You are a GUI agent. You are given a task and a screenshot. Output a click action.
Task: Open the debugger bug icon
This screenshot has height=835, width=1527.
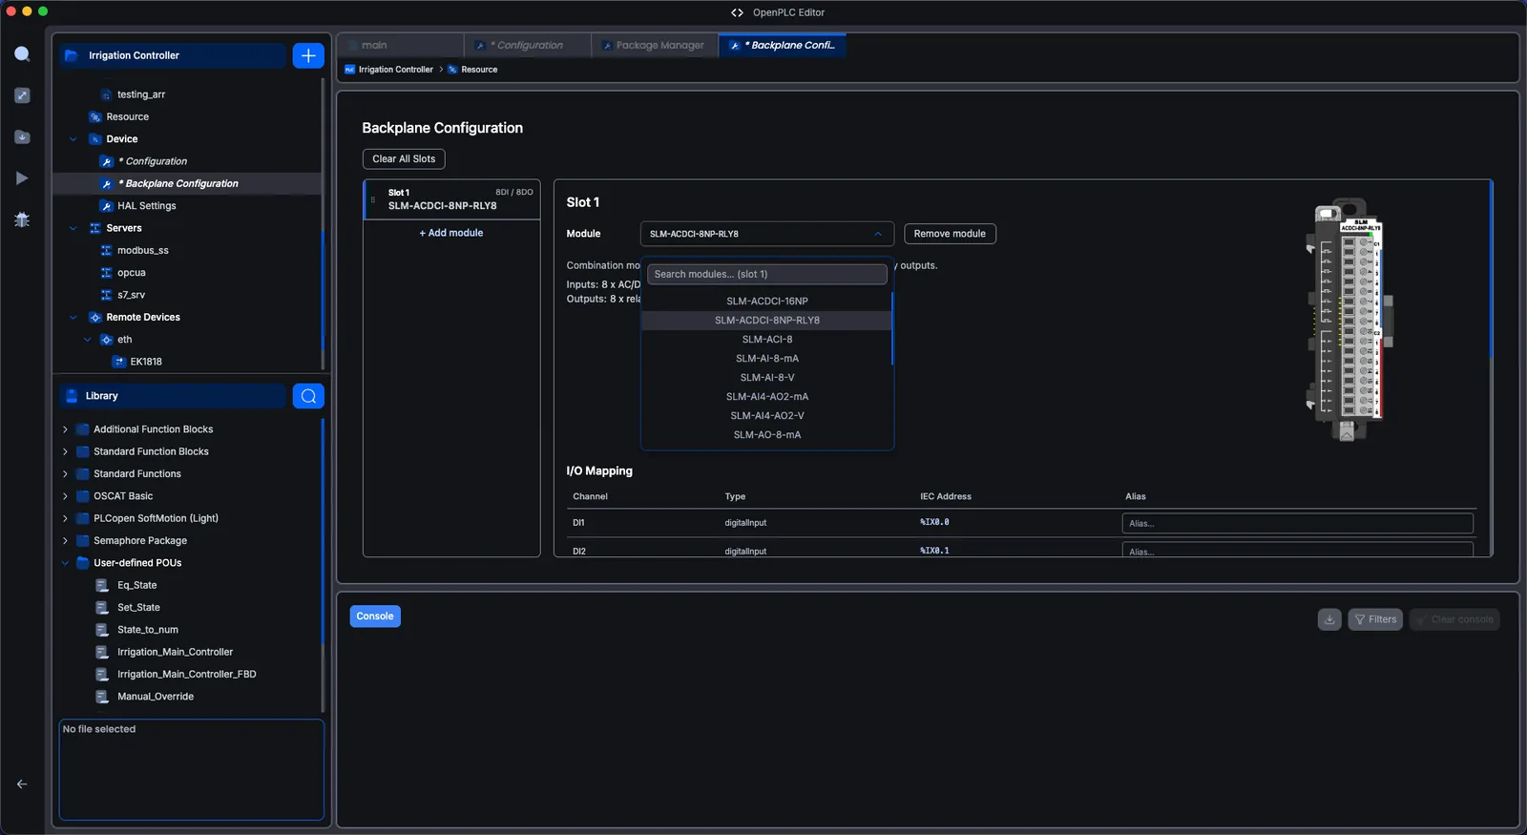click(22, 219)
